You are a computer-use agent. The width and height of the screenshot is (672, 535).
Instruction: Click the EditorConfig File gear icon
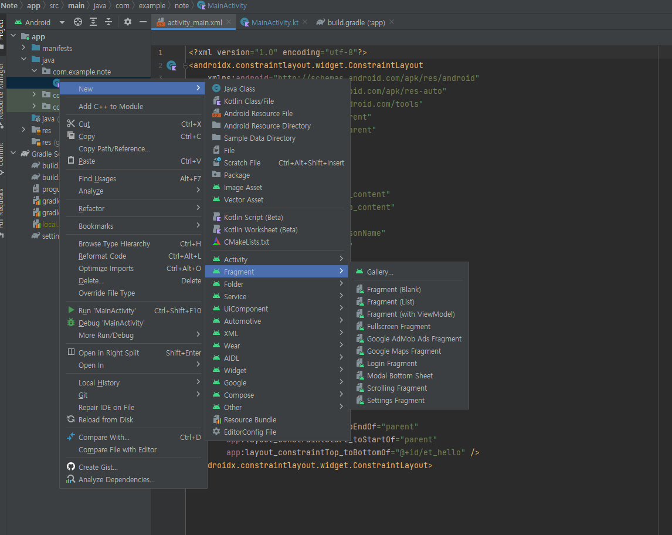click(216, 432)
